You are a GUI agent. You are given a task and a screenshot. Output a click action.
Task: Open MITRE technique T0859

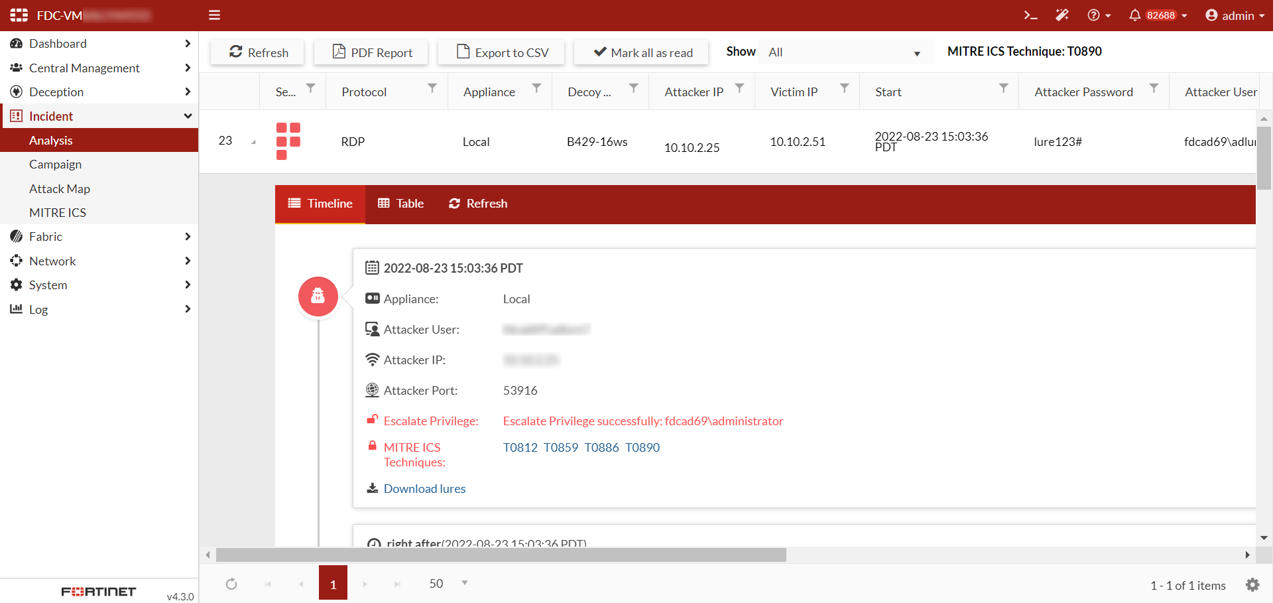[561, 448]
